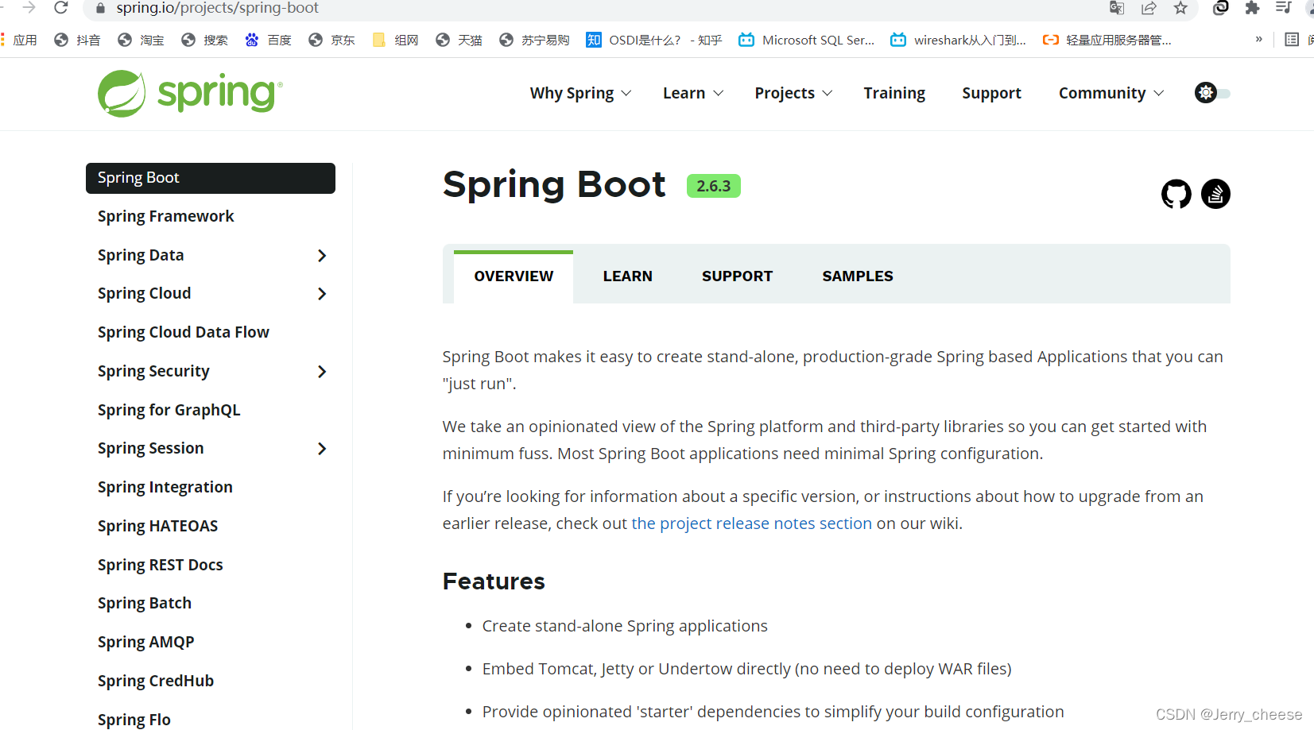Expand Why Spring menu
Image resolution: width=1314 pixels, height=730 pixels.
pyautogui.click(x=580, y=93)
